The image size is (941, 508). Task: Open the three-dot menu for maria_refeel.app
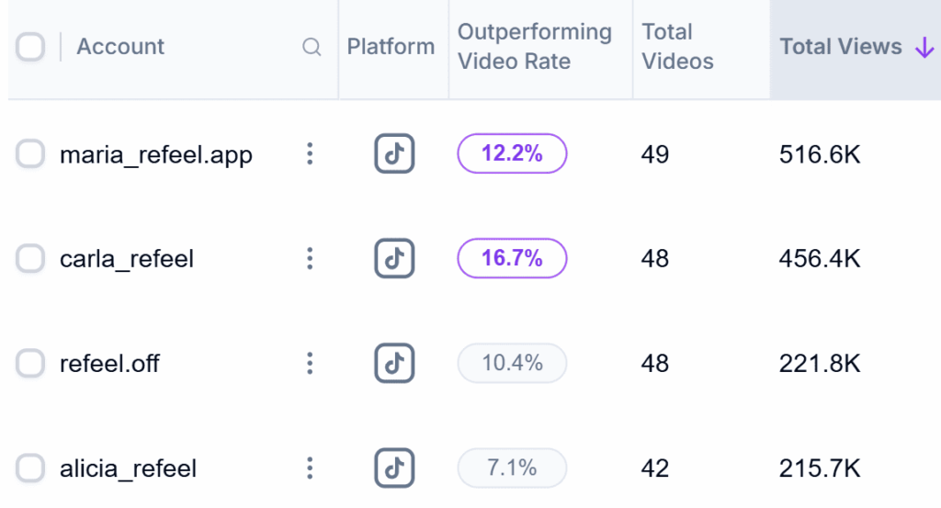[x=310, y=154]
